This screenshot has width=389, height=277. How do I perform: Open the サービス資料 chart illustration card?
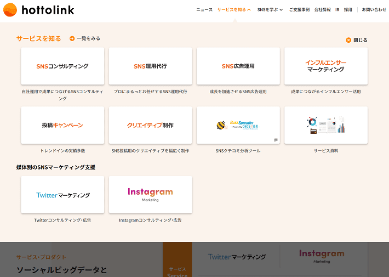coord(326,125)
